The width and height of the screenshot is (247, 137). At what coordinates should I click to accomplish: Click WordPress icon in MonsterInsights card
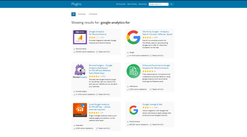pyautogui.click(x=97, y=95)
